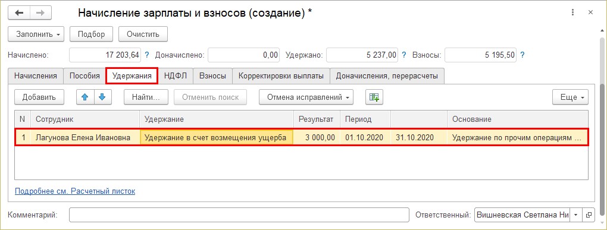Click the Отменить поиск button

point(211,97)
